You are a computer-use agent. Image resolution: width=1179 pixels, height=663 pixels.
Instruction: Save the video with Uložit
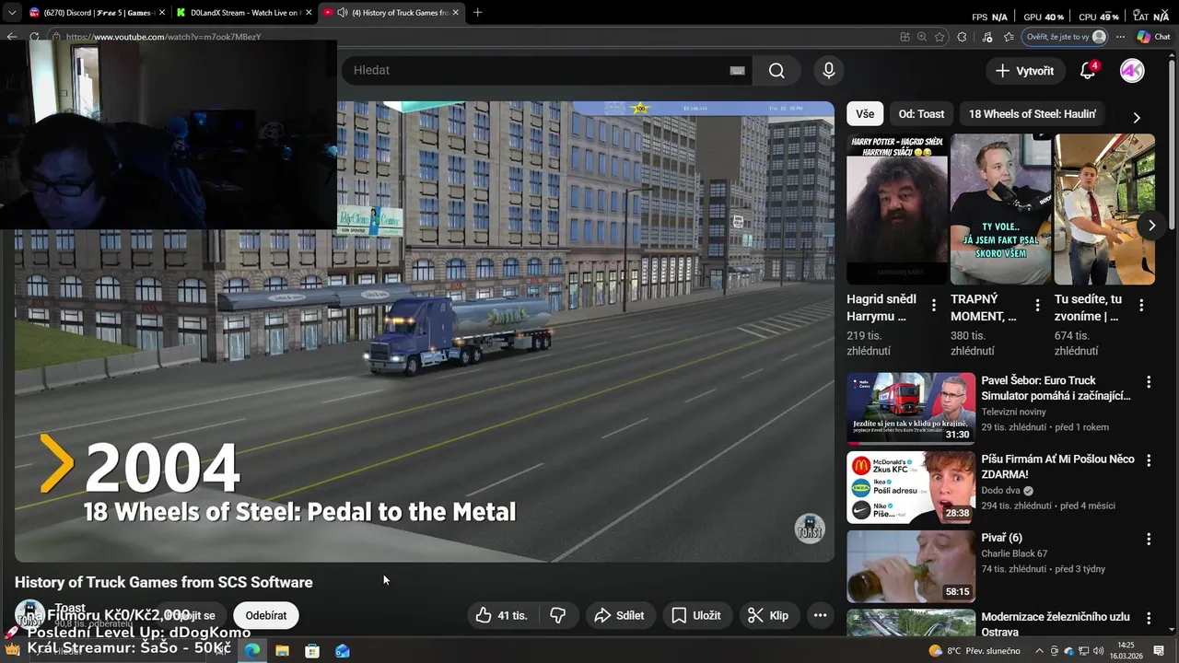coord(695,615)
